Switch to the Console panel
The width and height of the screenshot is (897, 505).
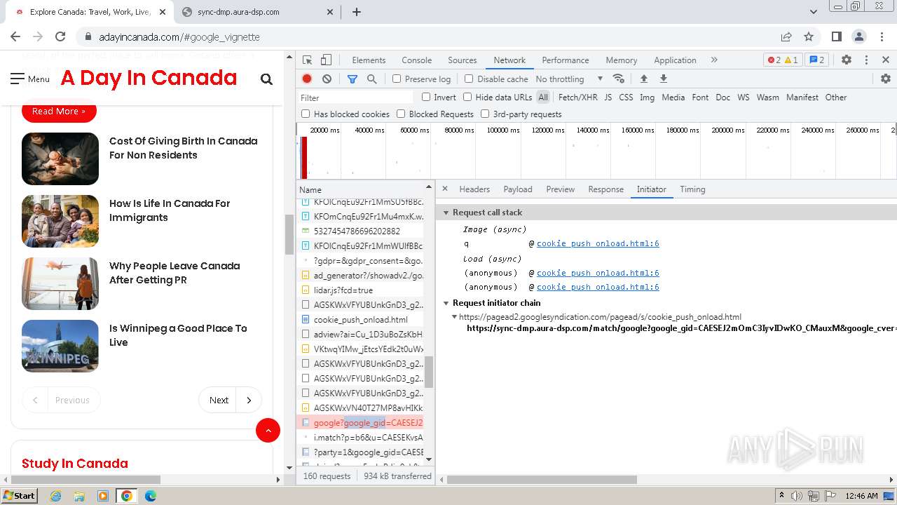coord(416,60)
